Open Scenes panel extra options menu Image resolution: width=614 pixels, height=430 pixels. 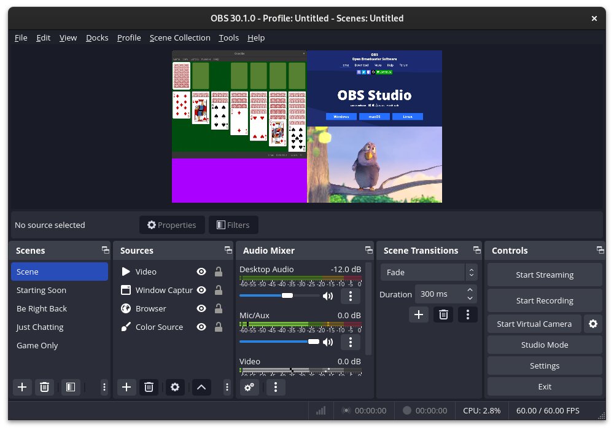(x=104, y=388)
